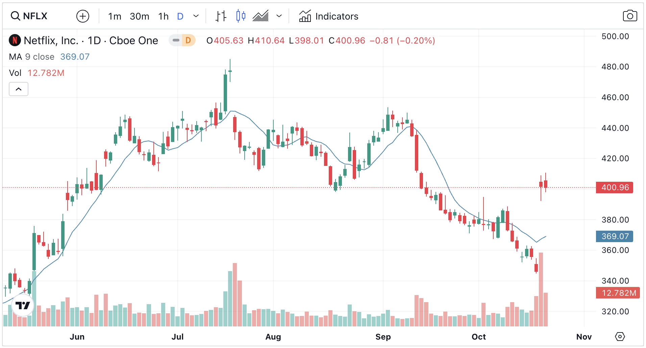
Task: Expand the timeframe dropdown chevron
Action: (196, 16)
